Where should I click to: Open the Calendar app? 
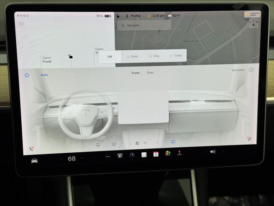(156, 154)
